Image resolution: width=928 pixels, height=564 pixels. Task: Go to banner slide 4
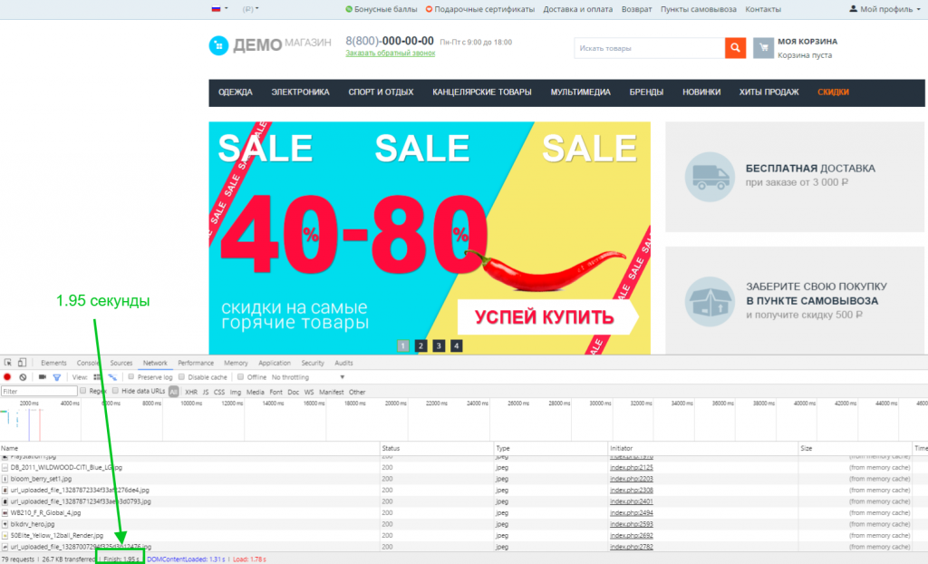pyautogui.click(x=457, y=346)
